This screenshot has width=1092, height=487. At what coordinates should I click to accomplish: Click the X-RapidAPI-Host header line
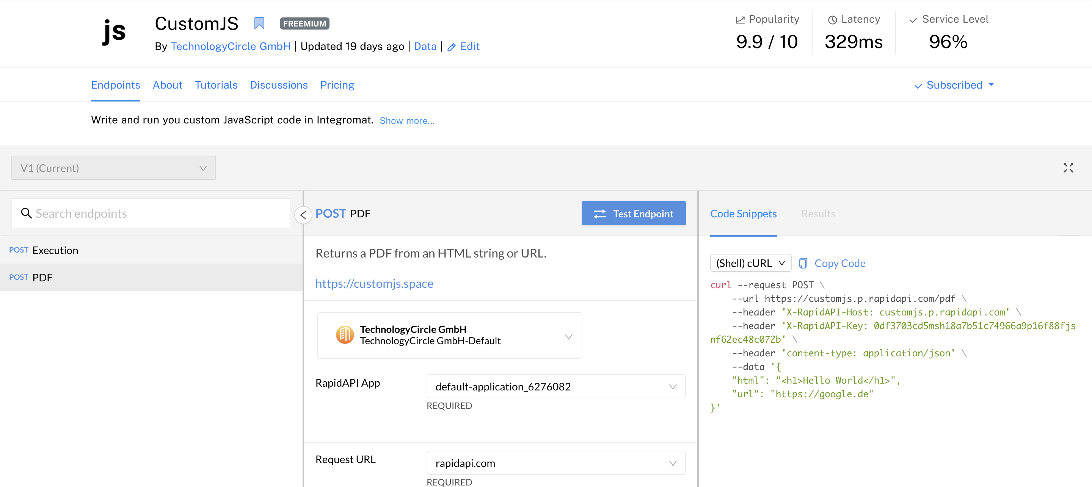[x=877, y=312]
